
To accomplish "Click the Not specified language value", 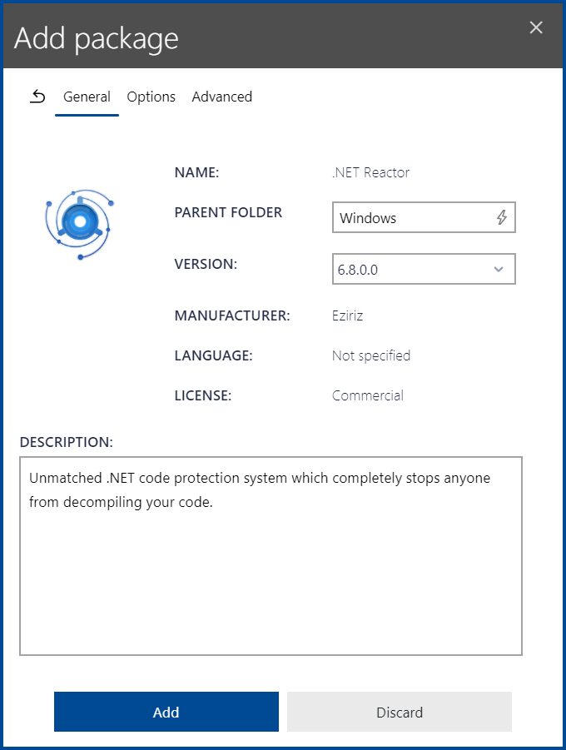I will click(371, 356).
